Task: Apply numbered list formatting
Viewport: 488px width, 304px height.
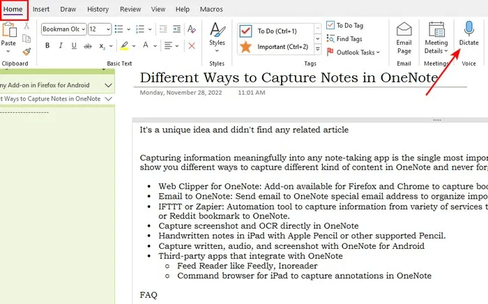Action: point(139,29)
